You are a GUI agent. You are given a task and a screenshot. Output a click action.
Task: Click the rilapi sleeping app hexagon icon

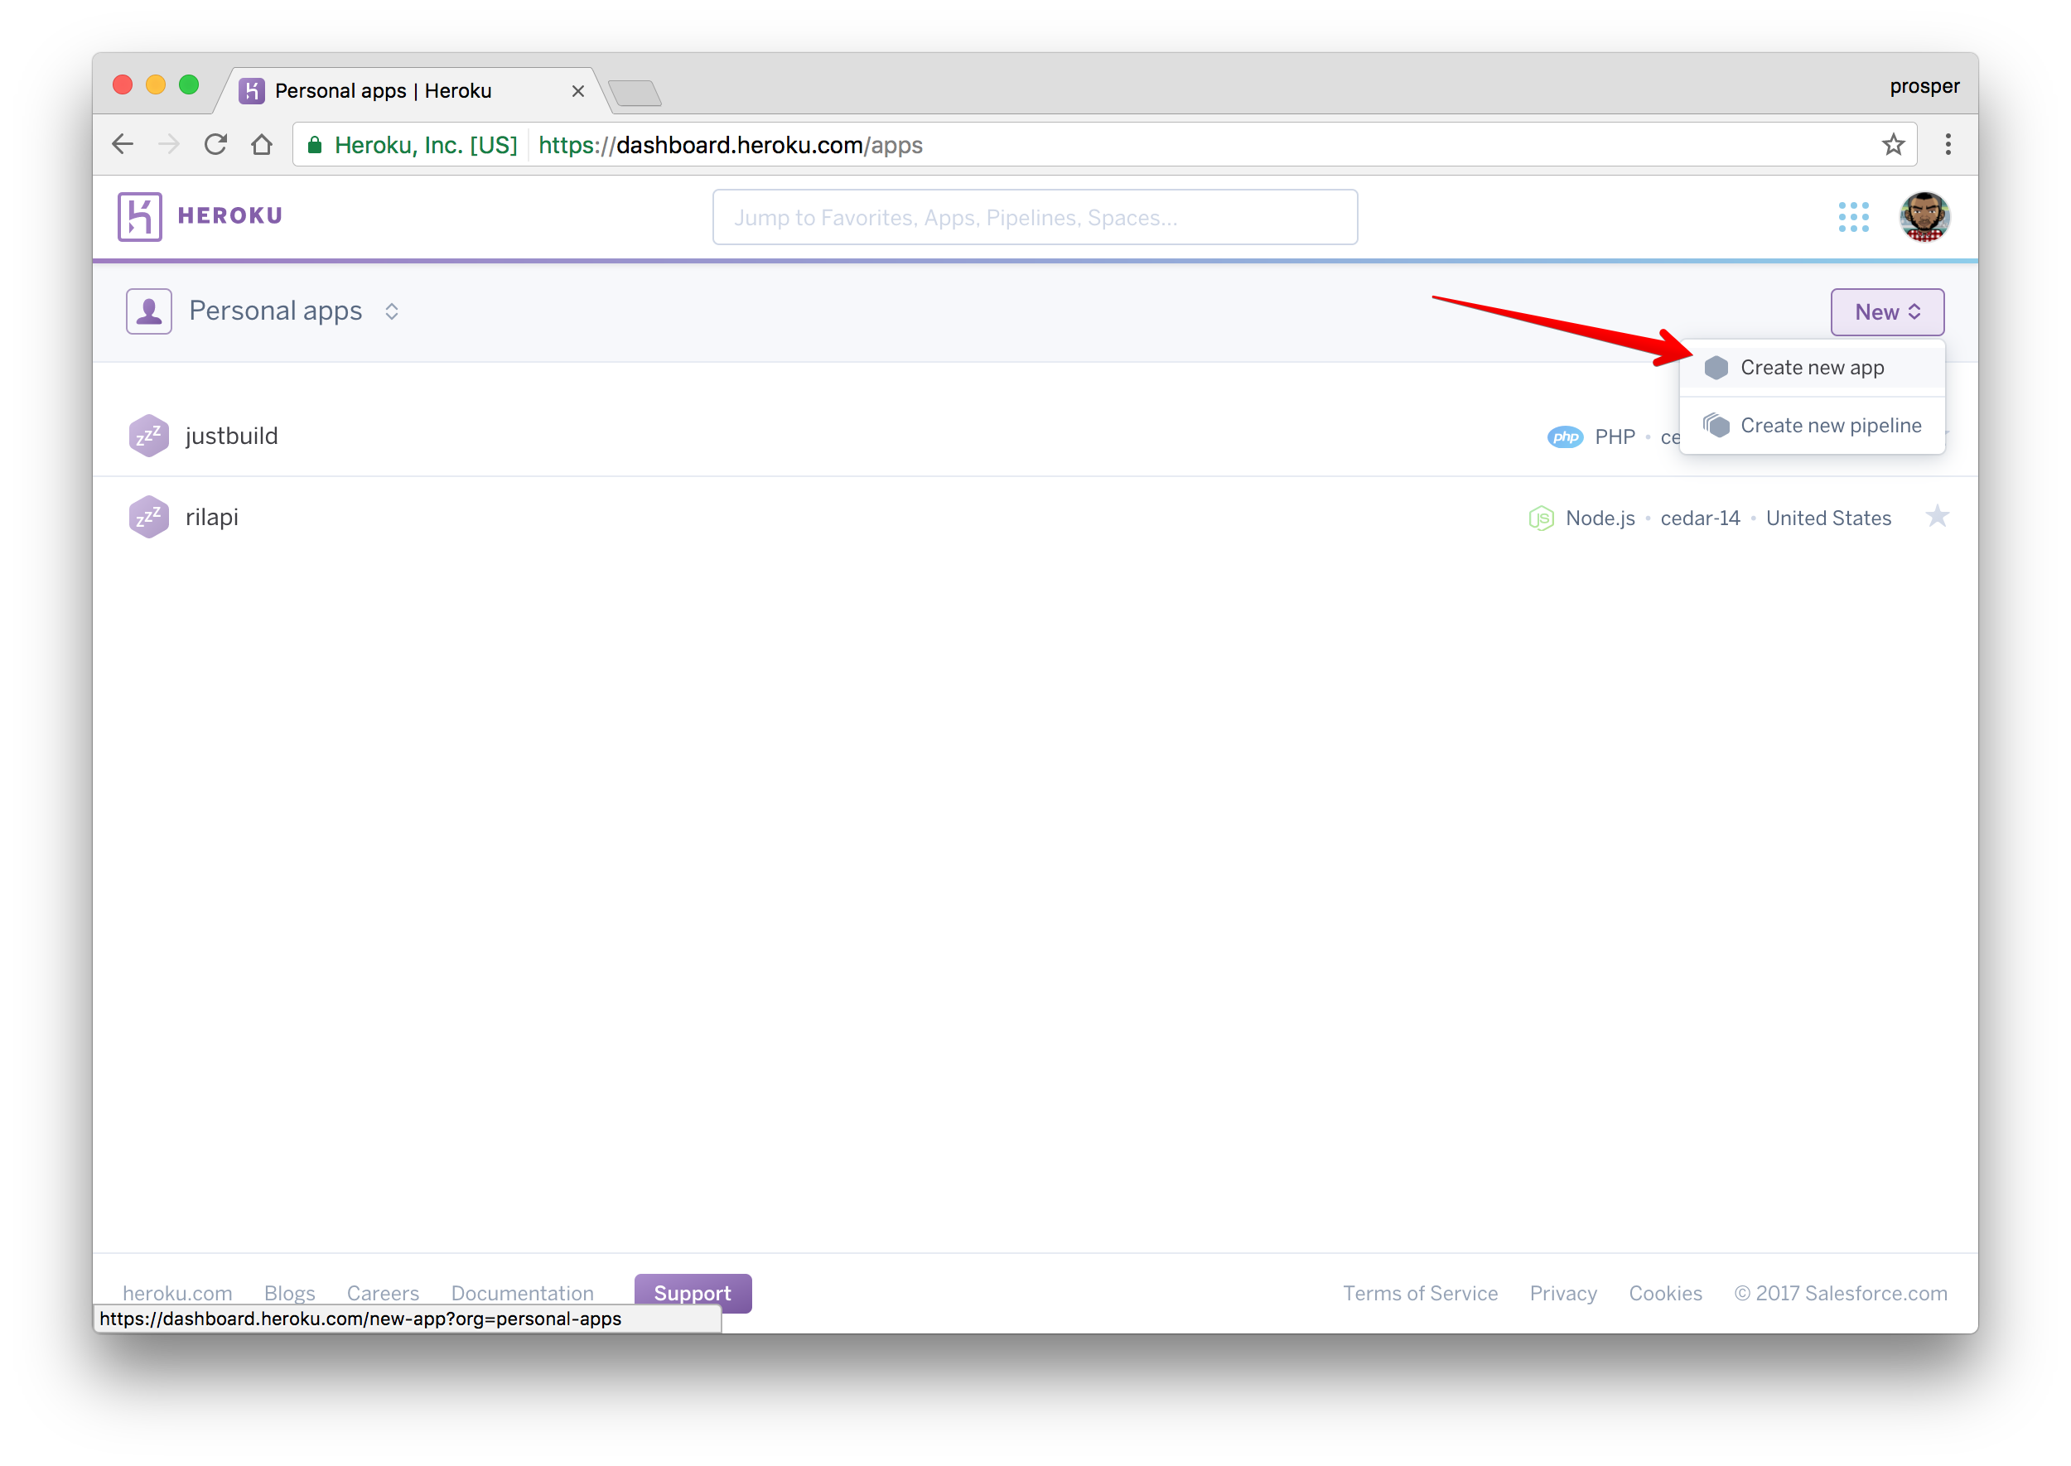pyautogui.click(x=149, y=518)
